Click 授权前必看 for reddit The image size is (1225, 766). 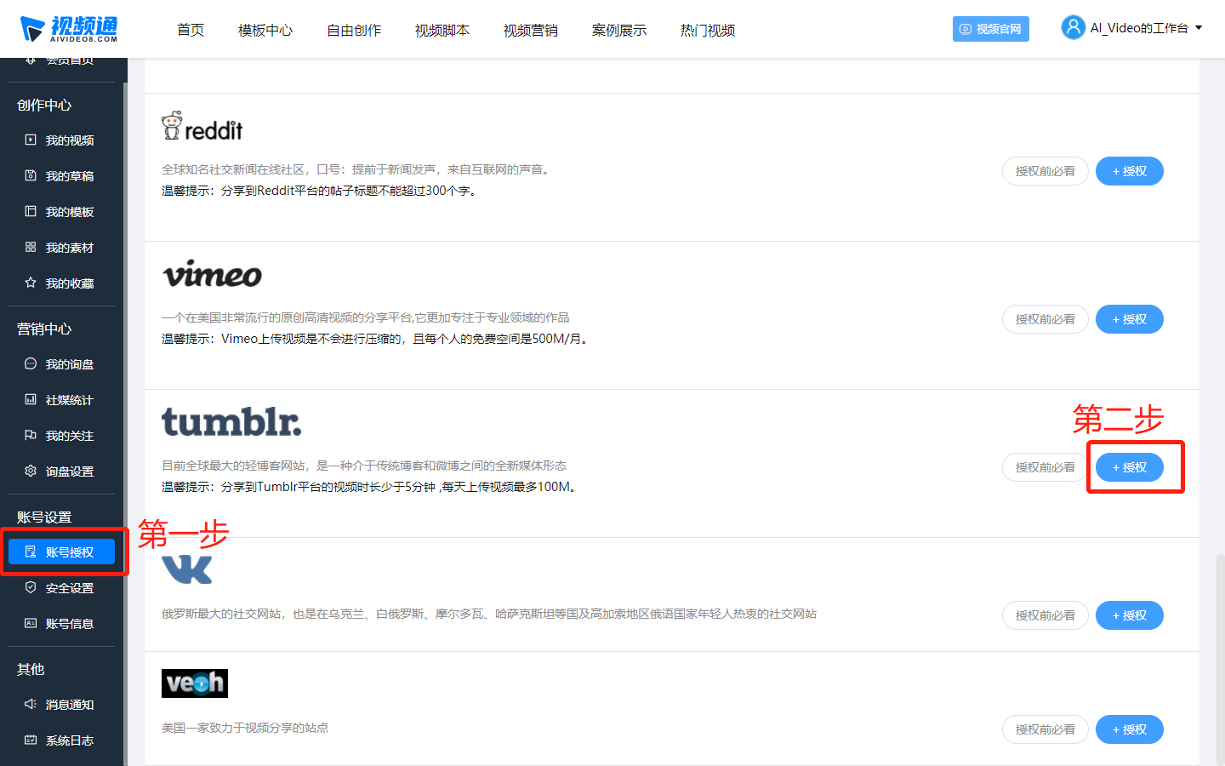1046,171
